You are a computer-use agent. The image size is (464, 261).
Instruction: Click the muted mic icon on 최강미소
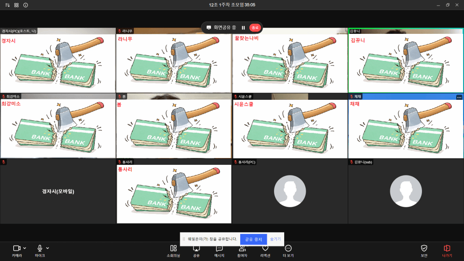tap(4, 96)
